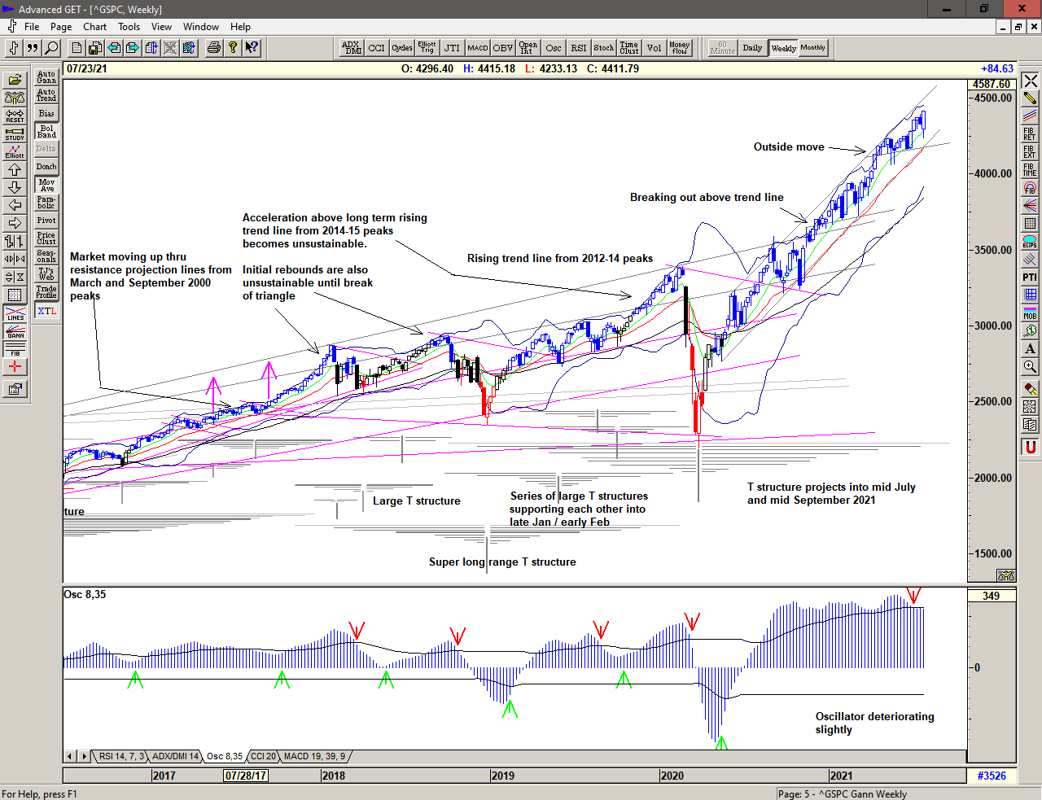Open the Tools menu

click(x=129, y=27)
